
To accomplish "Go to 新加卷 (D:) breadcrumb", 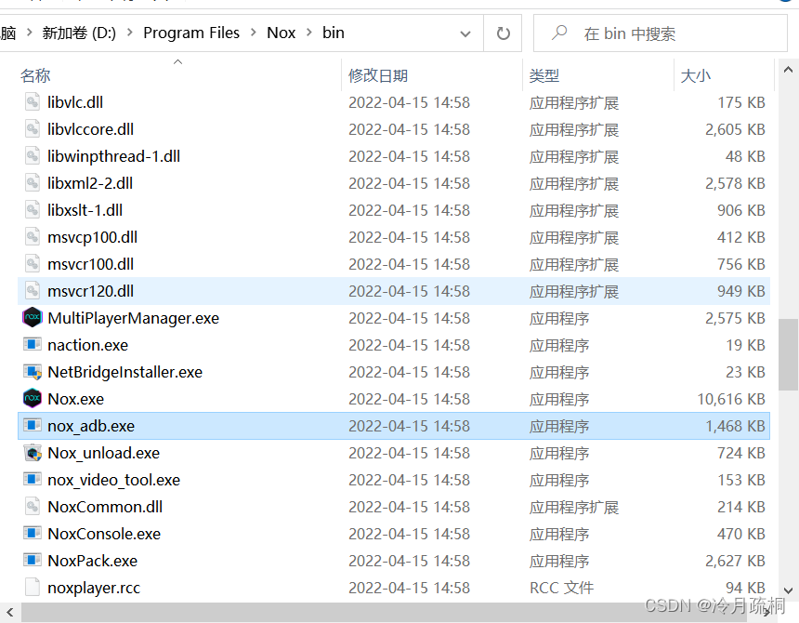I will [x=79, y=33].
